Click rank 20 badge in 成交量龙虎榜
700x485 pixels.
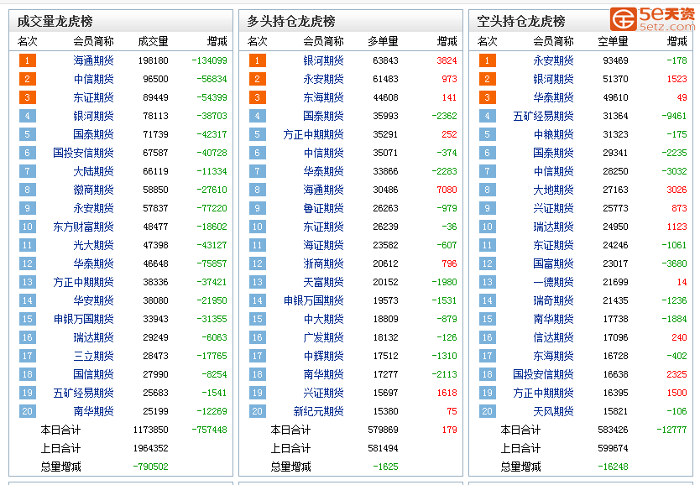(x=27, y=411)
